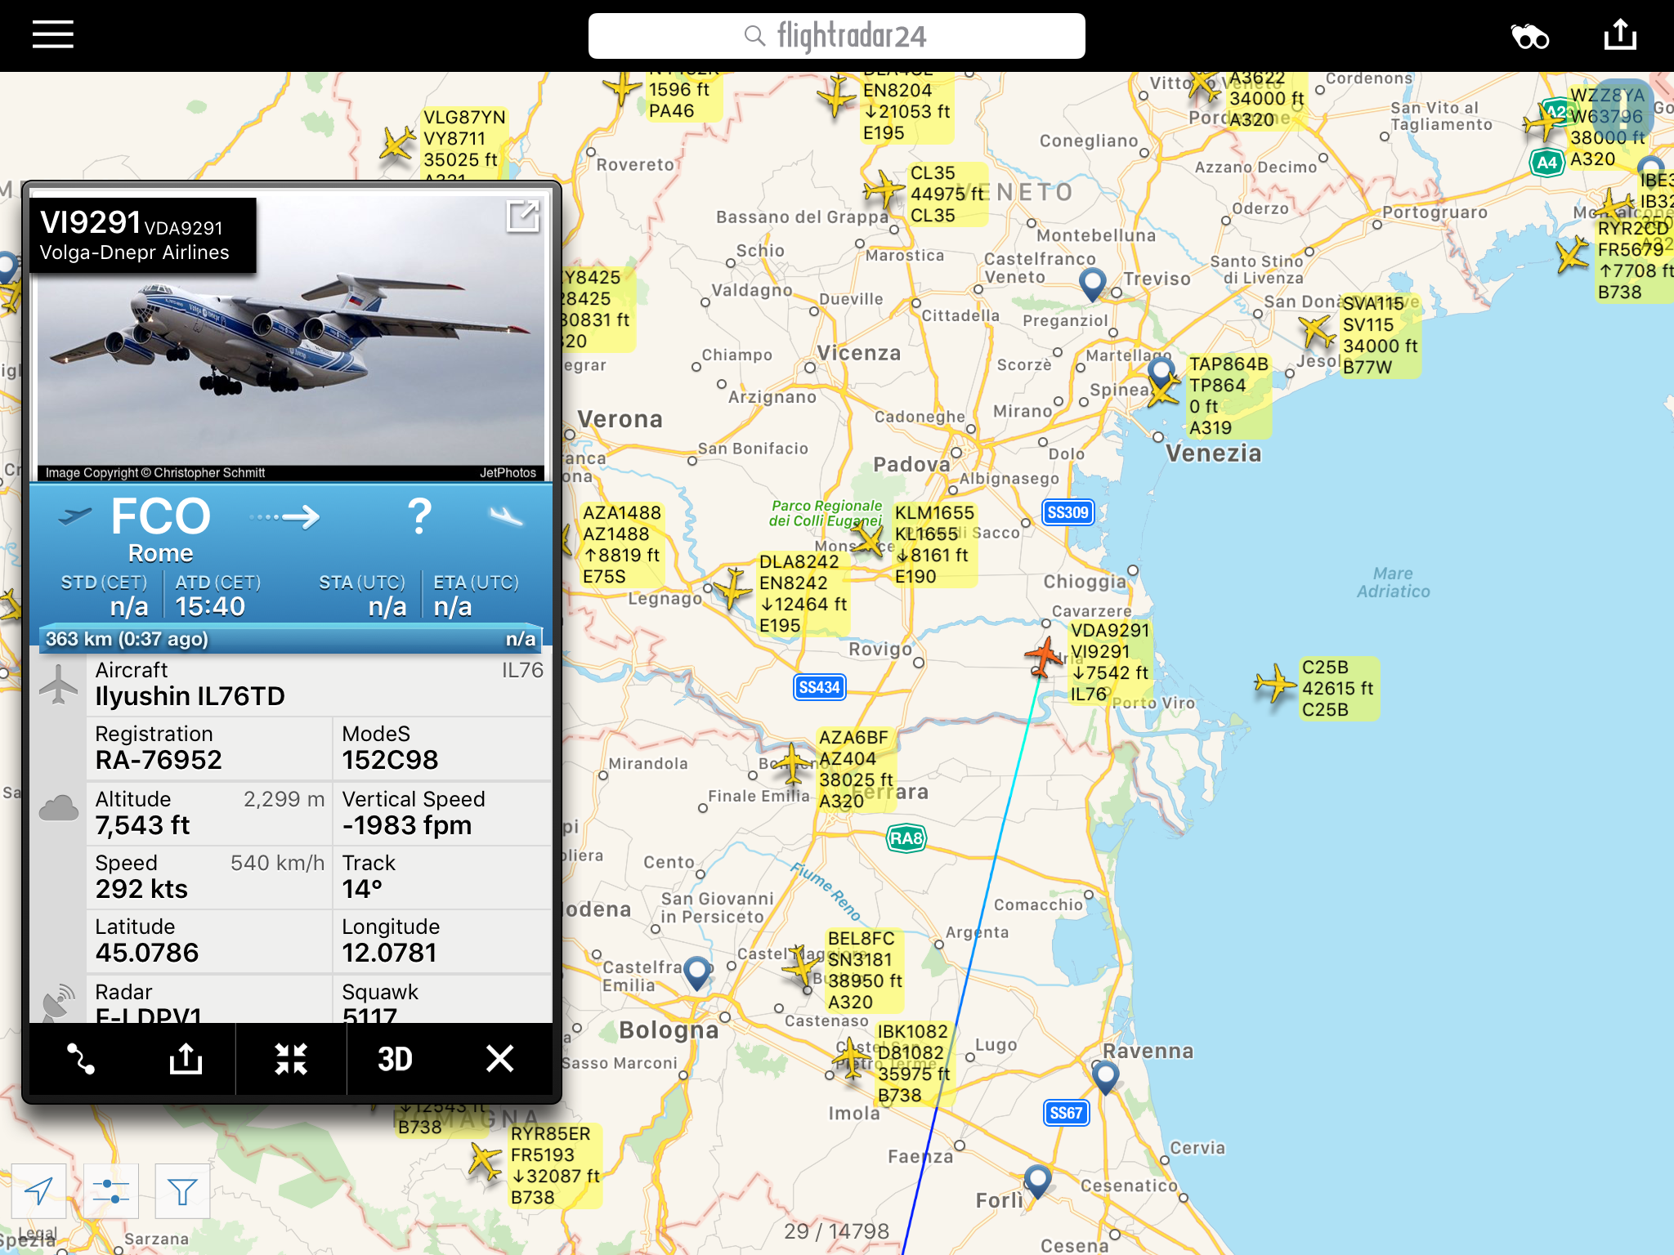1674x1255 pixels.
Task: Select the C25B aircraft over Adriatic
Action: pyautogui.click(x=1275, y=682)
